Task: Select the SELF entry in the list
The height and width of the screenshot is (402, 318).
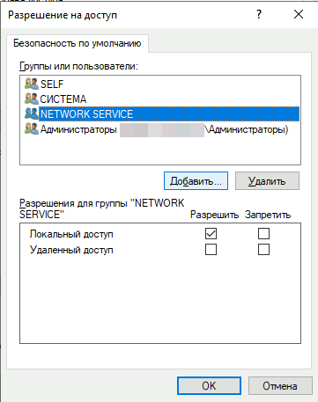Action: click(52, 84)
